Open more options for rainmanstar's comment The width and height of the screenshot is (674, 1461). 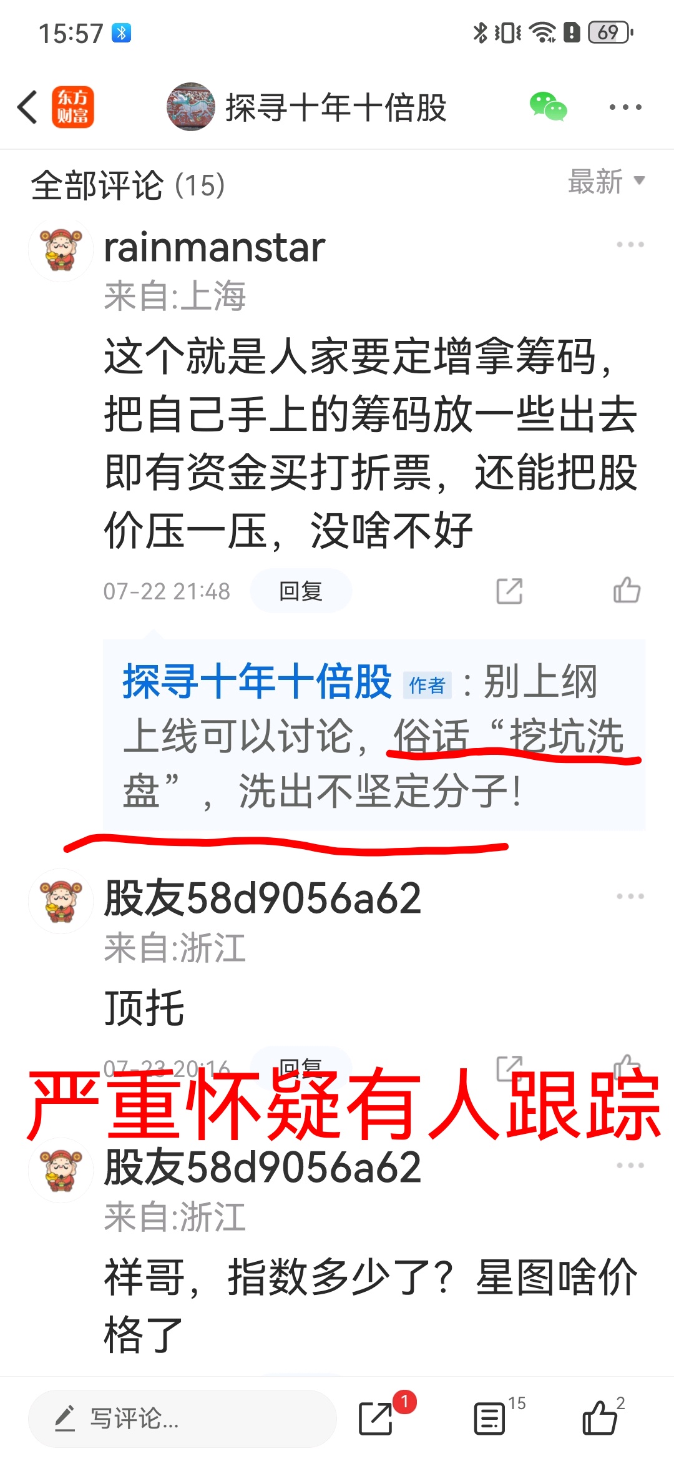[x=630, y=245]
